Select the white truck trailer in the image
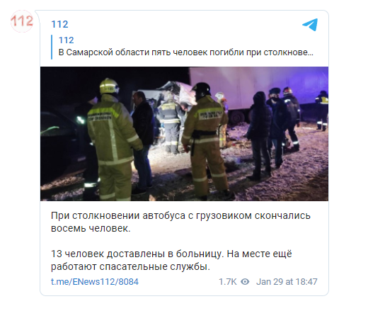The image size is (368, 311). point(258,94)
